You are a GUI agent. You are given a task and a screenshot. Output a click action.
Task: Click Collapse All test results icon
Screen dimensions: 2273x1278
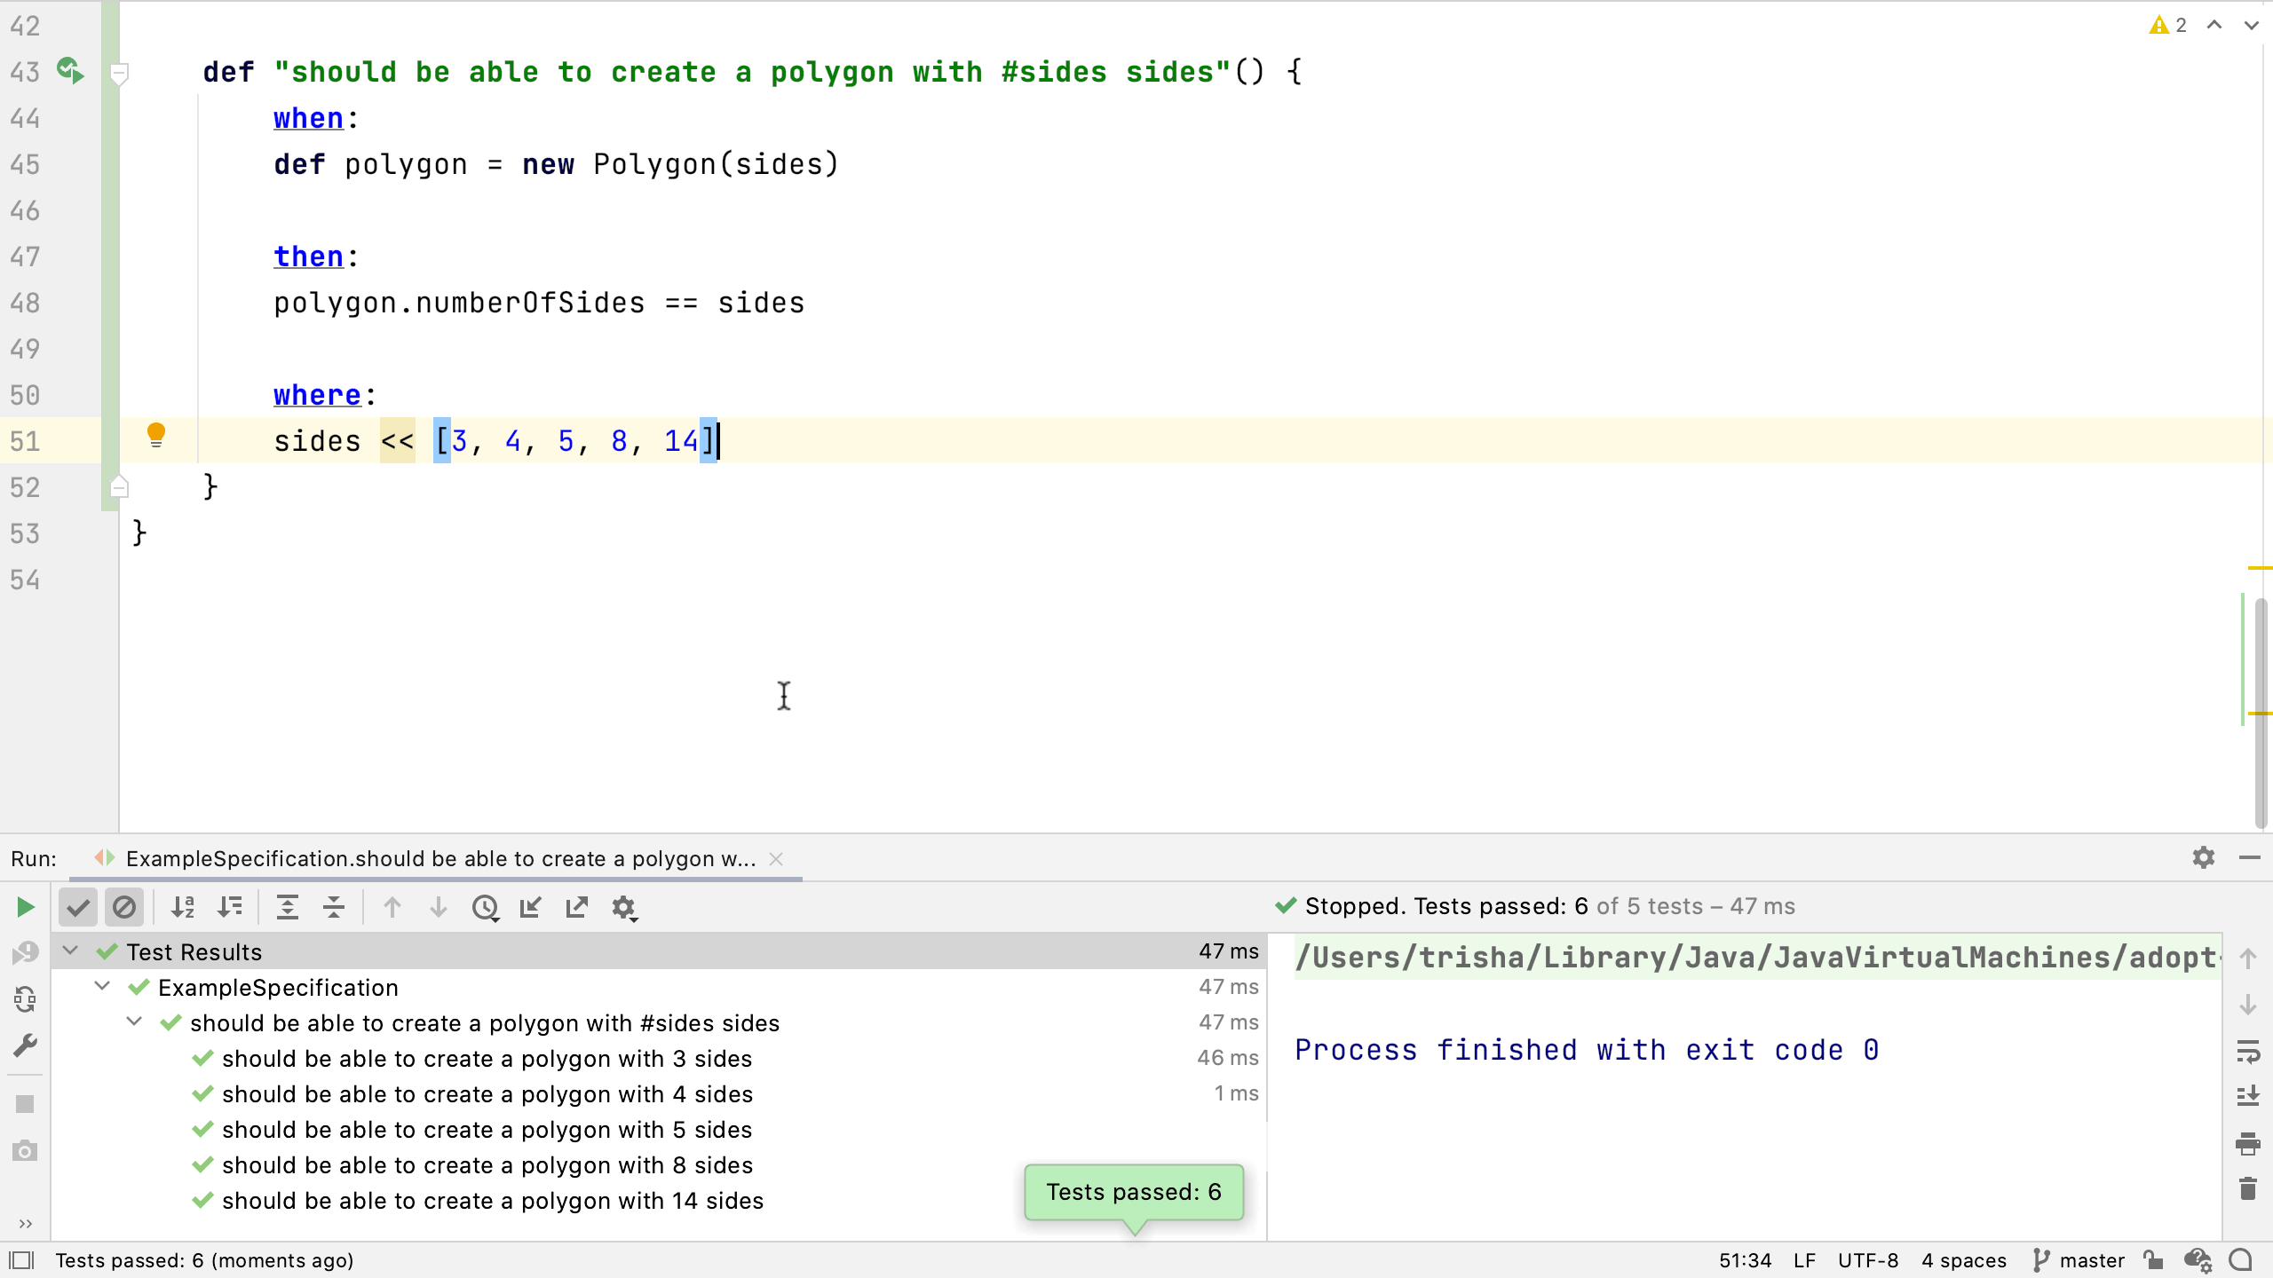tap(334, 907)
